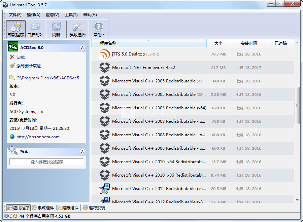The height and width of the screenshot is (222, 303).
Task: Click the 键入要查找的程序 search field
Action: 46,161
